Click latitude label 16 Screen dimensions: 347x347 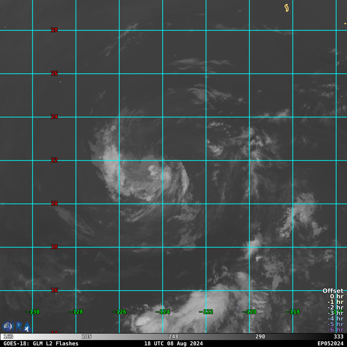54,290
